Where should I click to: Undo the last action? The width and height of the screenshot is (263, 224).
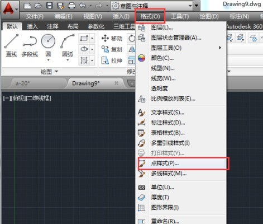pyautogui.click(x=83, y=6)
